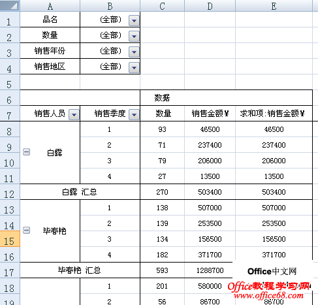Screen dimensions: 318x305
Task: Open the 销售季度 field dropdown
Action: pyautogui.click(x=134, y=114)
